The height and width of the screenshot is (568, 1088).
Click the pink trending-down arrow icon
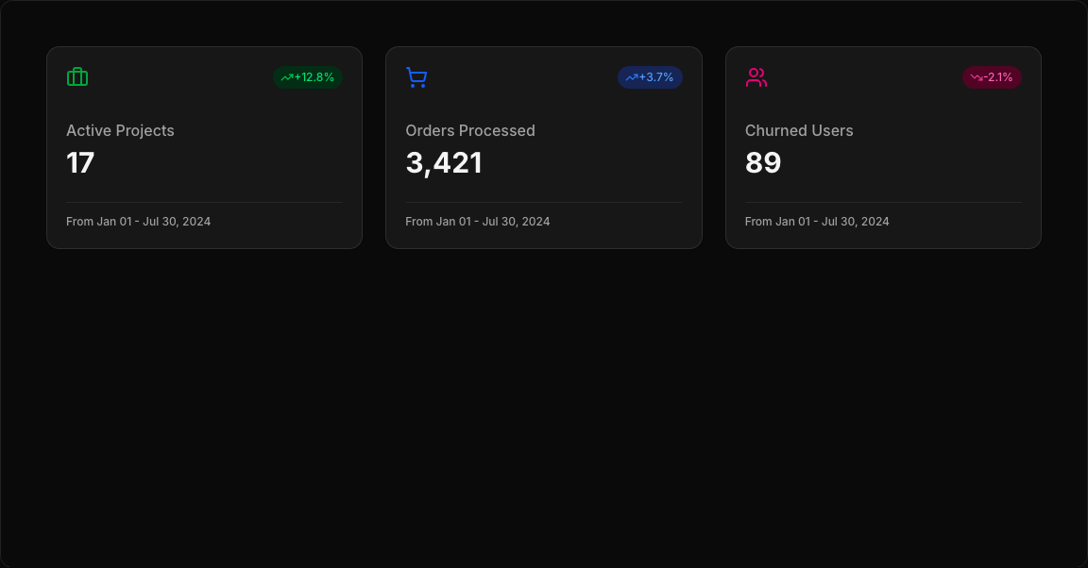tap(977, 77)
